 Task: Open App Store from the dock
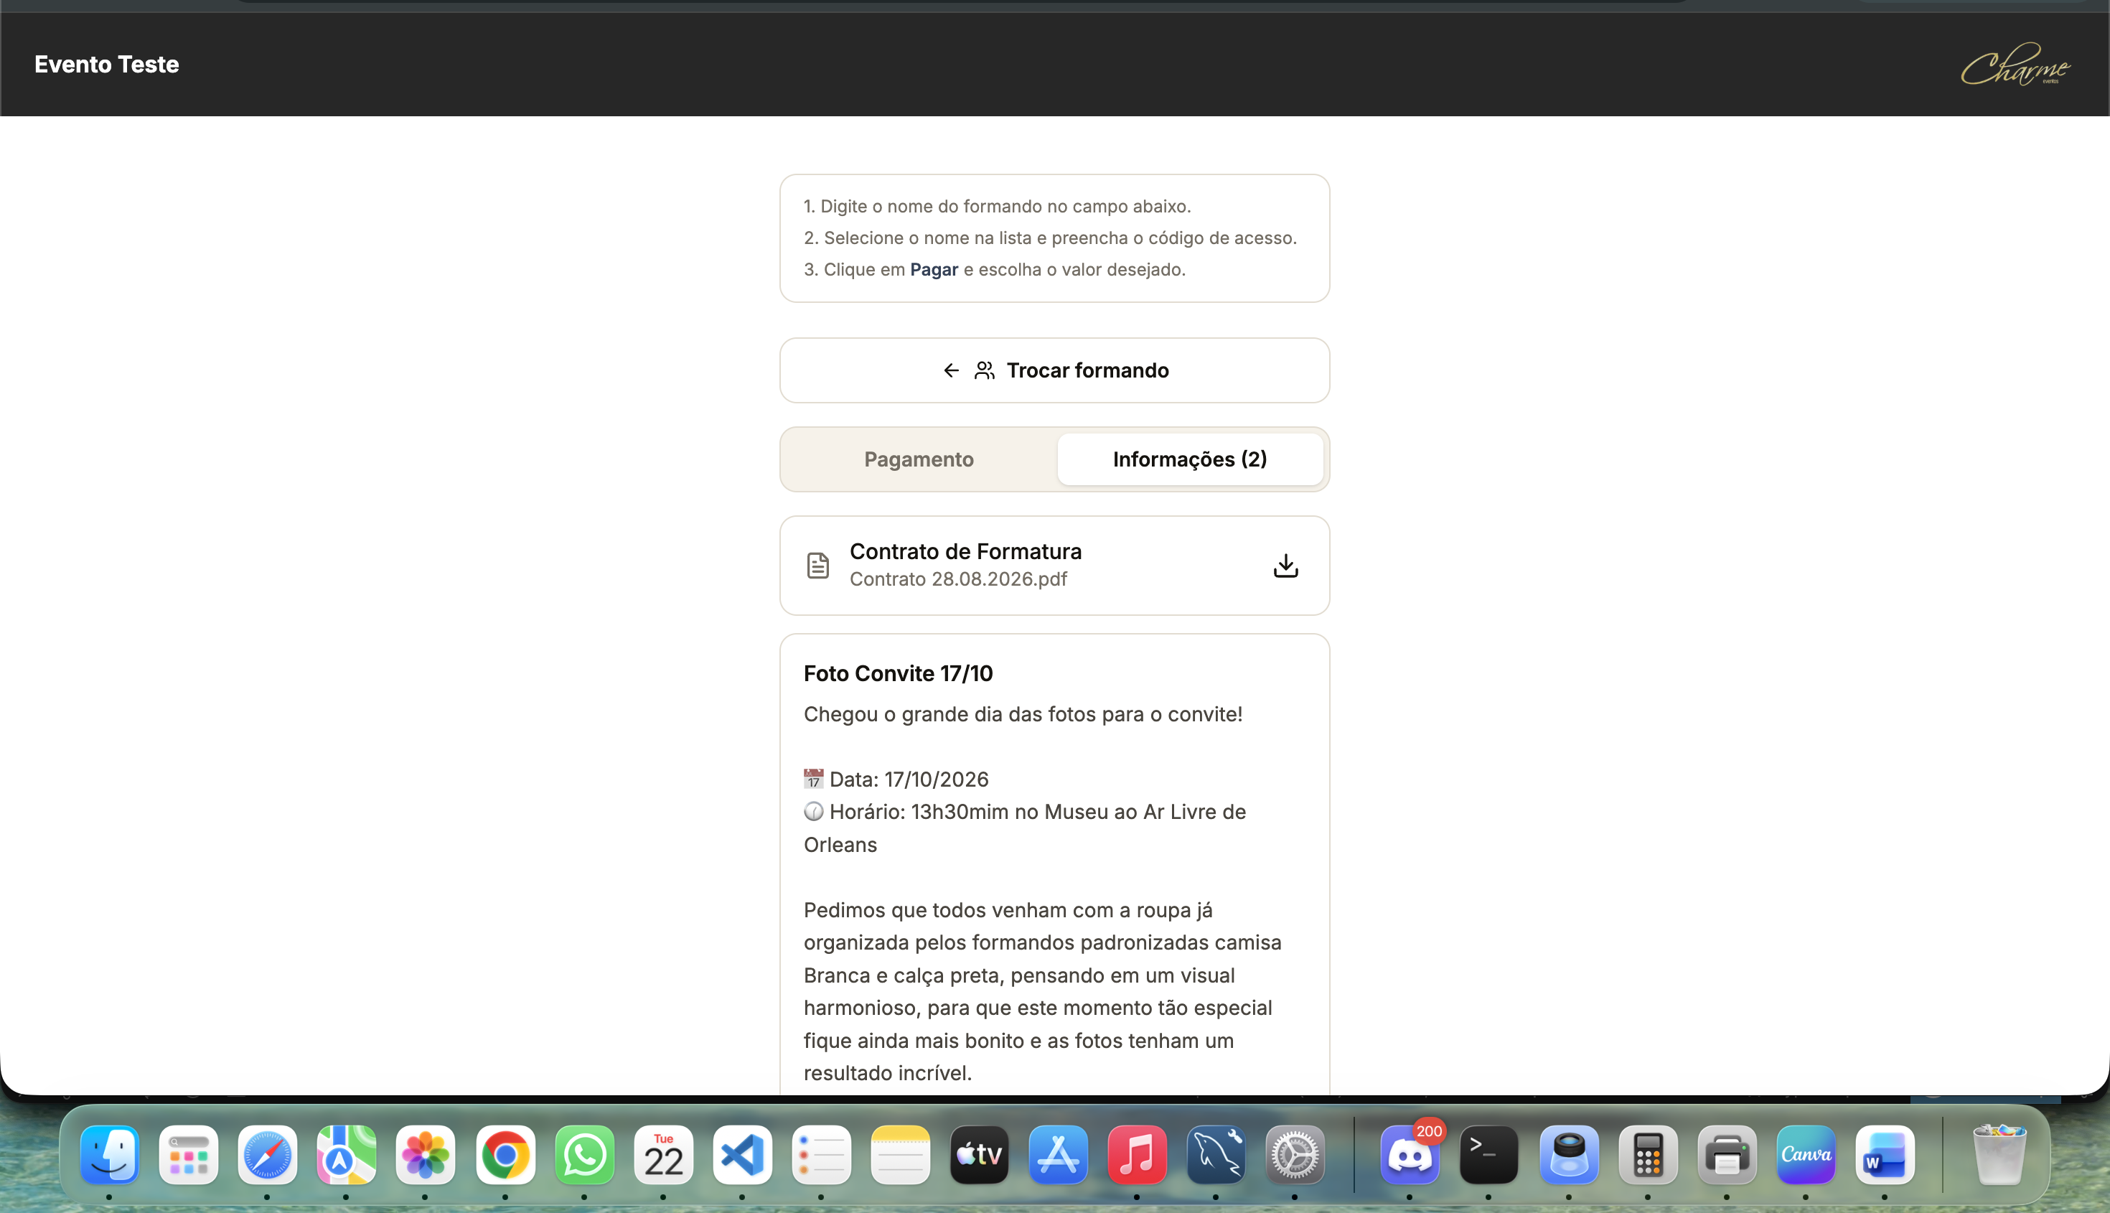[x=1059, y=1155]
